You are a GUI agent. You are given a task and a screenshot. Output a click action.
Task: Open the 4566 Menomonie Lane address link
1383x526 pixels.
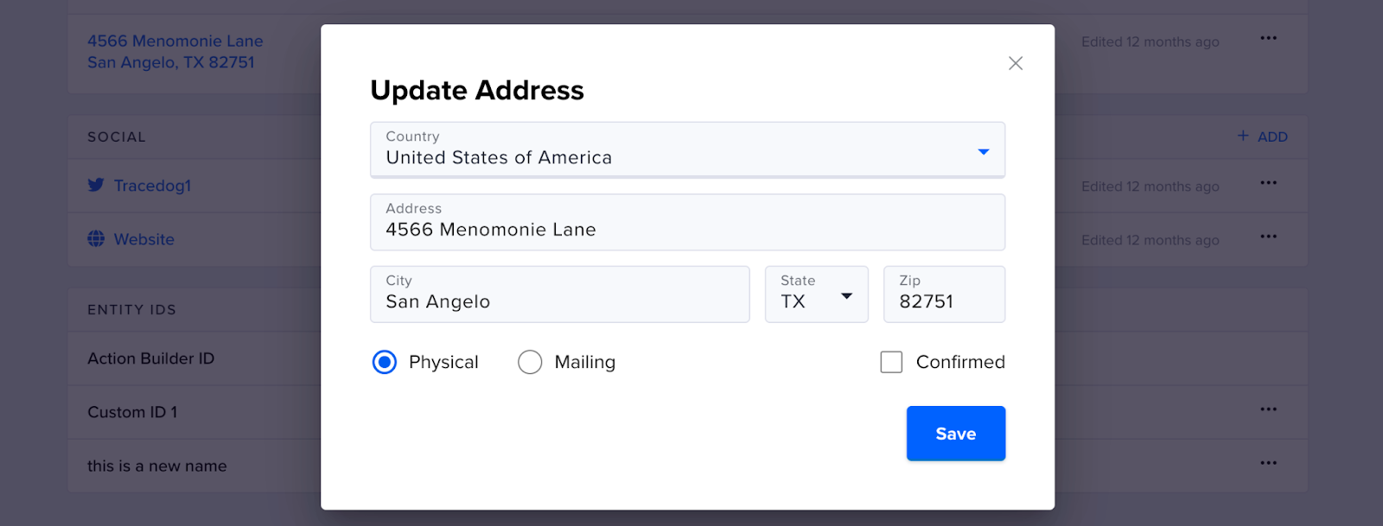[x=174, y=41]
